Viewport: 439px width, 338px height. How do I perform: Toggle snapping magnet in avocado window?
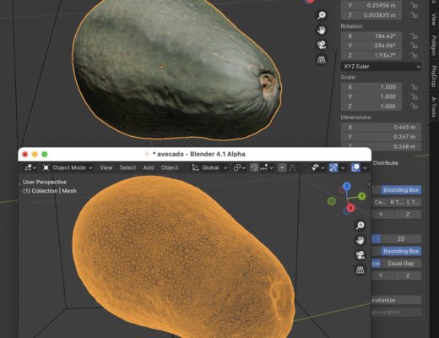point(254,168)
